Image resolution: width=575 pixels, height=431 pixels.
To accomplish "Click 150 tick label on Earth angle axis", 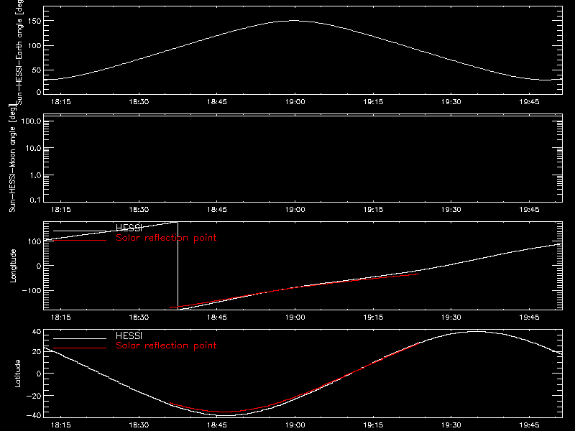I will point(34,22).
